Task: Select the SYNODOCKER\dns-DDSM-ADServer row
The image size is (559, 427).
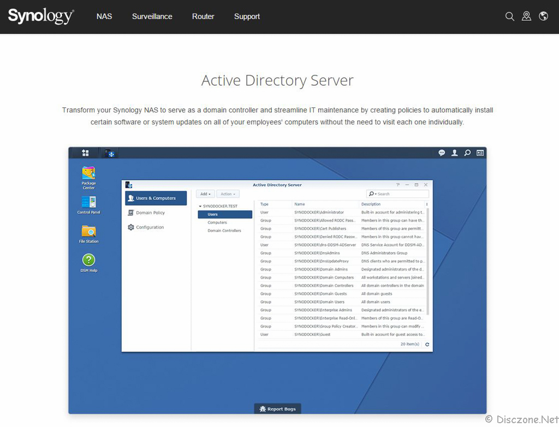Action: [x=342, y=245]
